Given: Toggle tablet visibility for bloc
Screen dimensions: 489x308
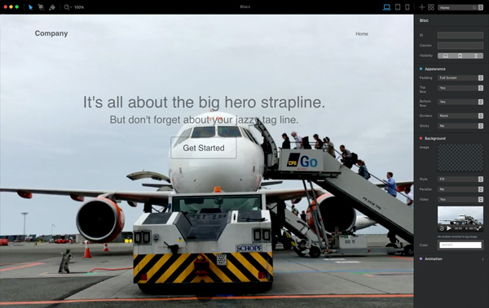Looking at the screenshot, I should tap(460, 56).
